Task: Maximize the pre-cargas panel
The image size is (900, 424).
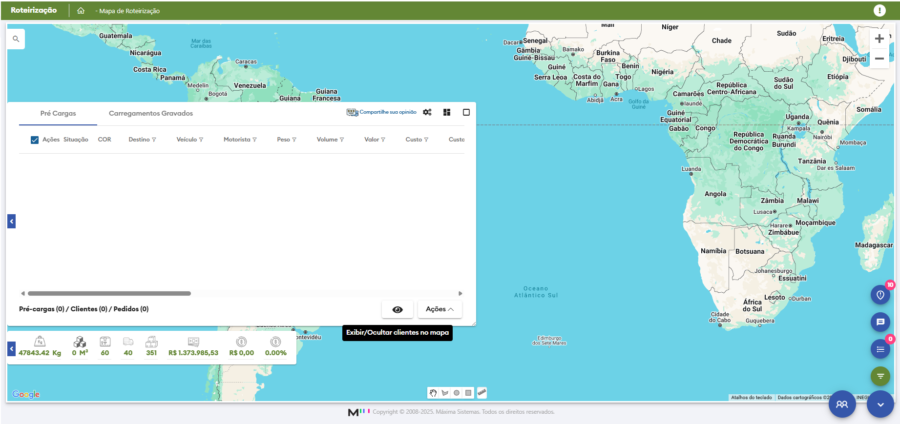Action: pos(466,112)
